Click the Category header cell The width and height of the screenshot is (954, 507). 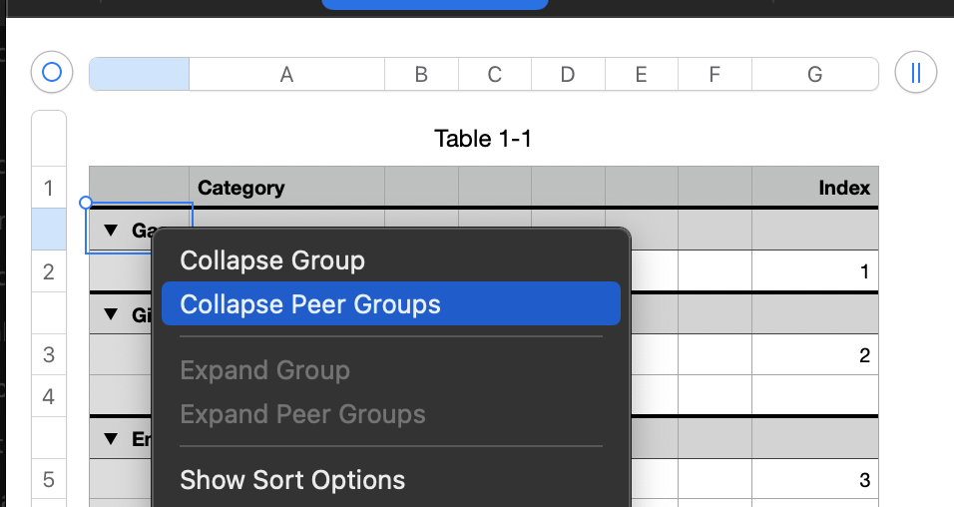click(x=241, y=188)
